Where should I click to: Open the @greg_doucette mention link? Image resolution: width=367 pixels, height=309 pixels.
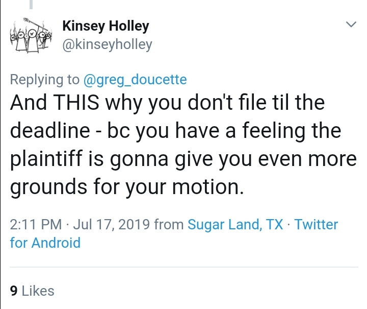click(135, 80)
